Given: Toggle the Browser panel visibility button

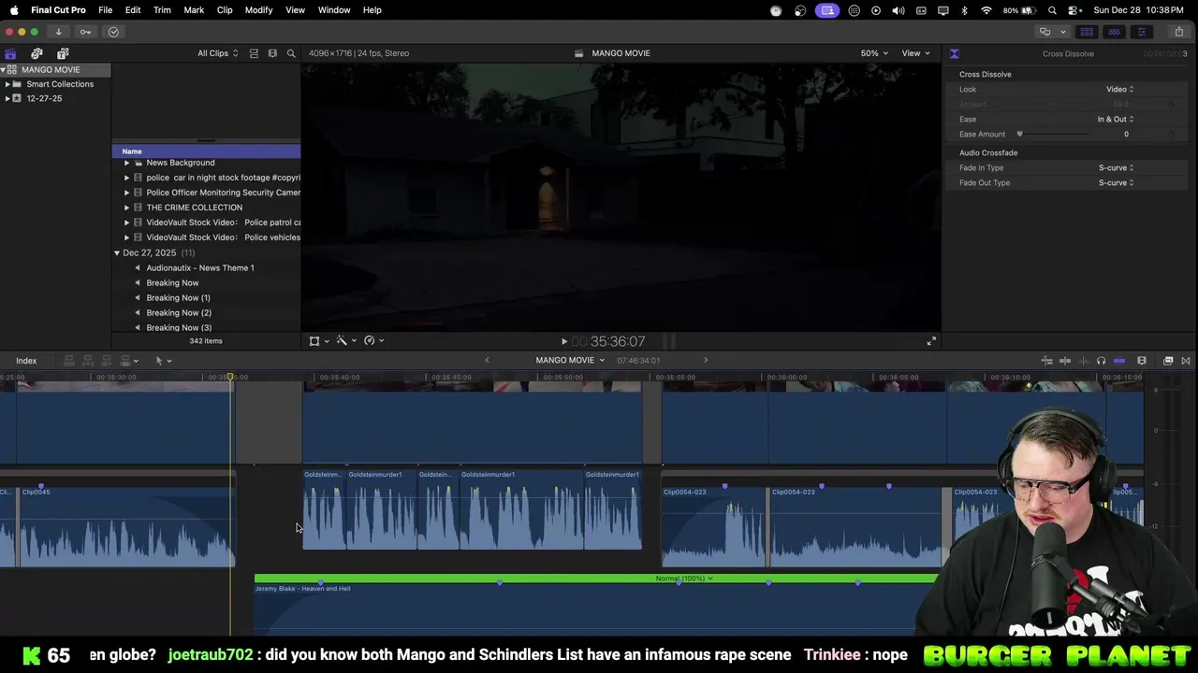Looking at the screenshot, I should 1087,32.
